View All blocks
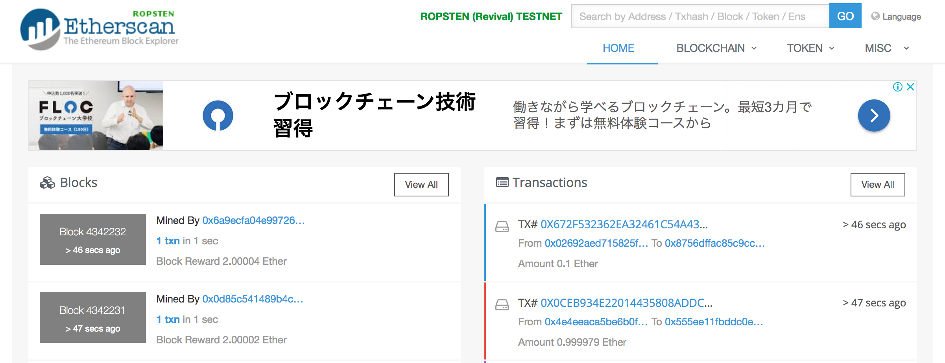 [x=421, y=185]
